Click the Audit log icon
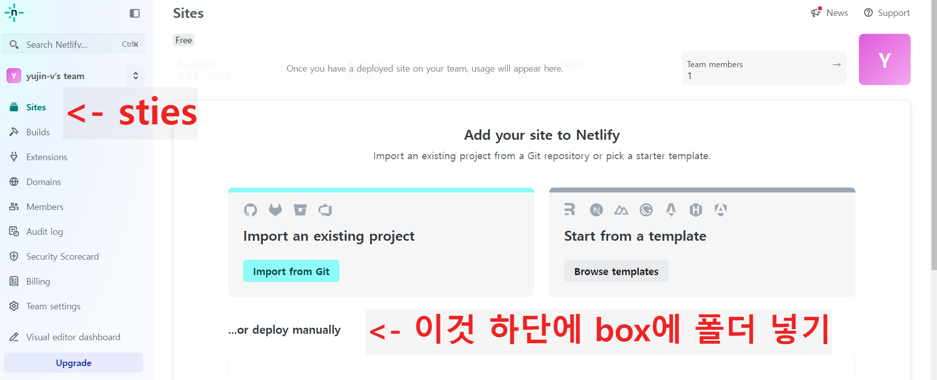Image resolution: width=937 pixels, height=380 pixels. [x=14, y=231]
